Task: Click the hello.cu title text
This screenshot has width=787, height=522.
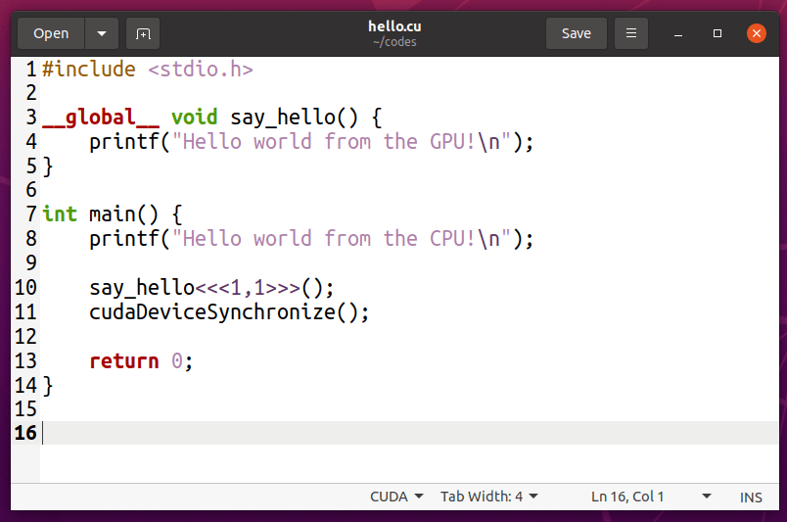Action: [394, 26]
